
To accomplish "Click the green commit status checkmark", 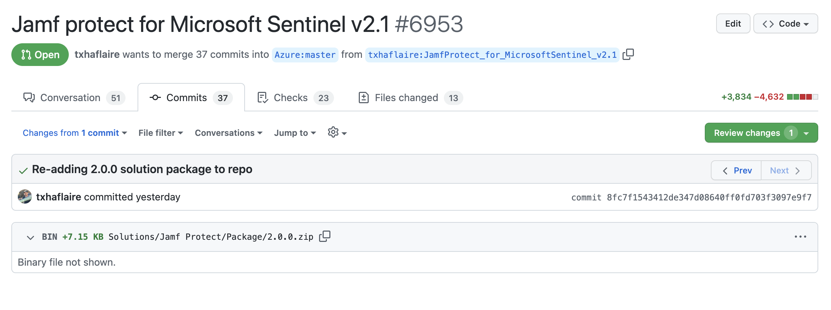I will 23,171.
